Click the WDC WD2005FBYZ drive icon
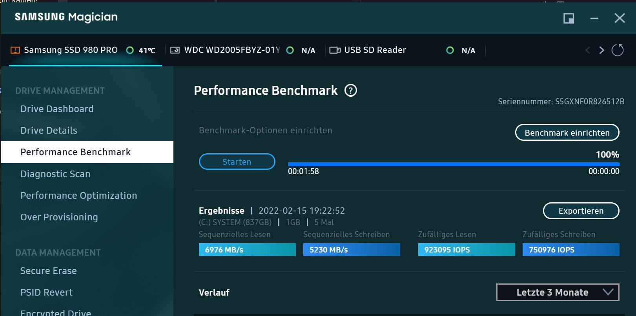Image resolution: width=636 pixels, height=316 pixels. [175, 50]
